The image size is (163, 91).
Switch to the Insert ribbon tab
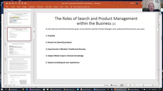[x=19, y=7]
